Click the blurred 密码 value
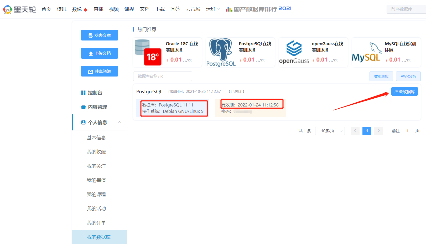The width and height of the screenshot is (426, 244). (243, 111)
